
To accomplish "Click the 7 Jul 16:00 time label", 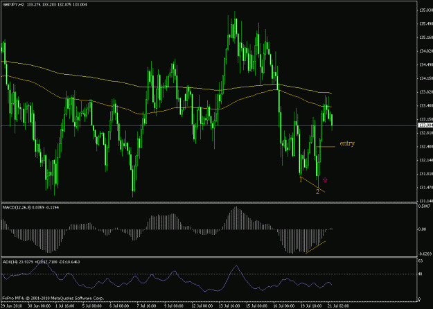I will click(x=147, y=306).
